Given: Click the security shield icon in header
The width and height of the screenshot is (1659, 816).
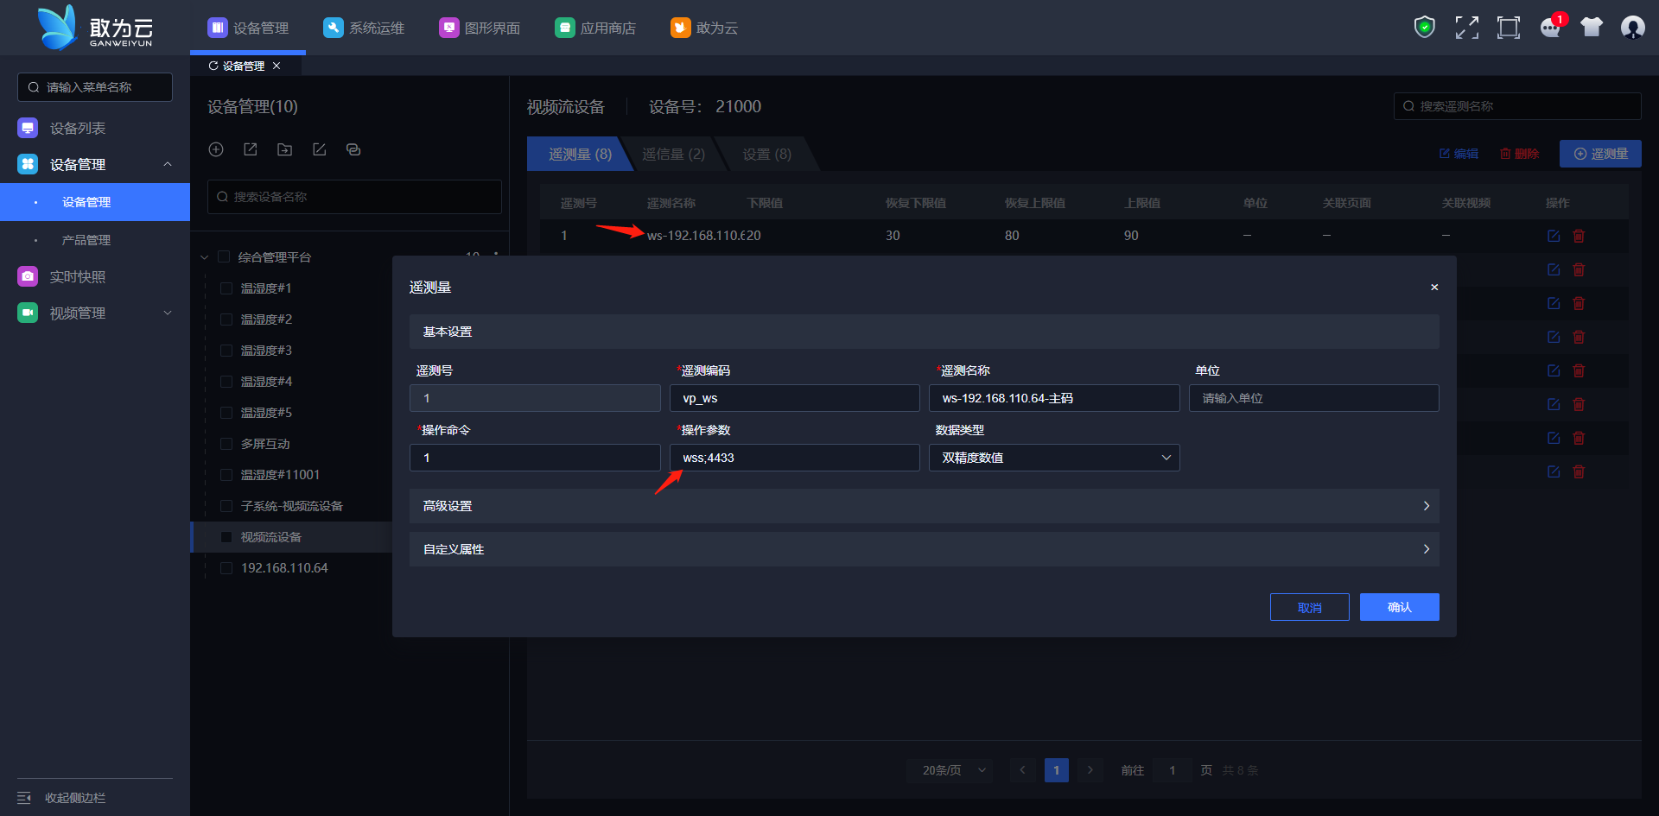Looking at the screenshot, I should (1424, 28).
